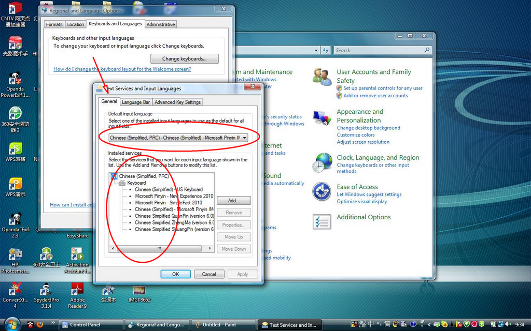Click the Add... button
The height and width of the screenshot is (331, 531).
point(234,201)
